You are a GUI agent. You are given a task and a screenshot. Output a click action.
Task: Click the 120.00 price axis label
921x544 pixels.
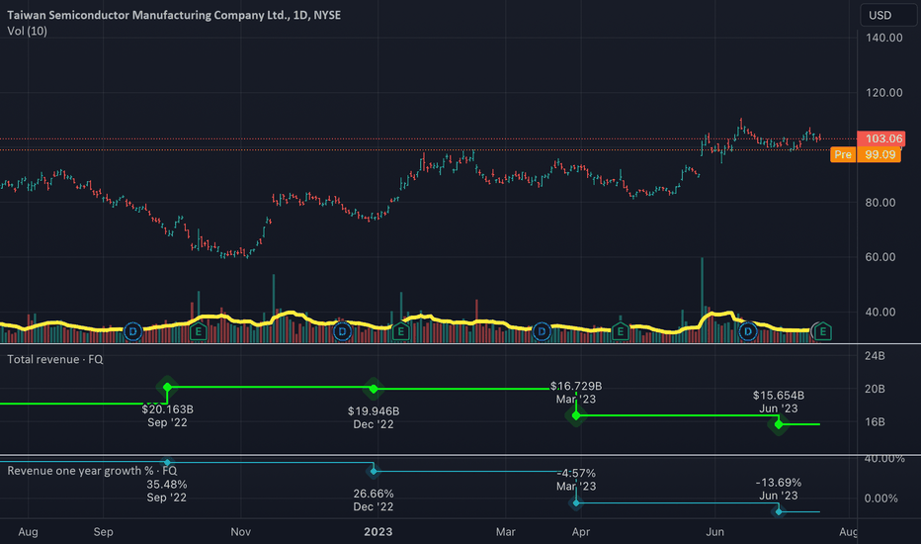pos(884,93)
